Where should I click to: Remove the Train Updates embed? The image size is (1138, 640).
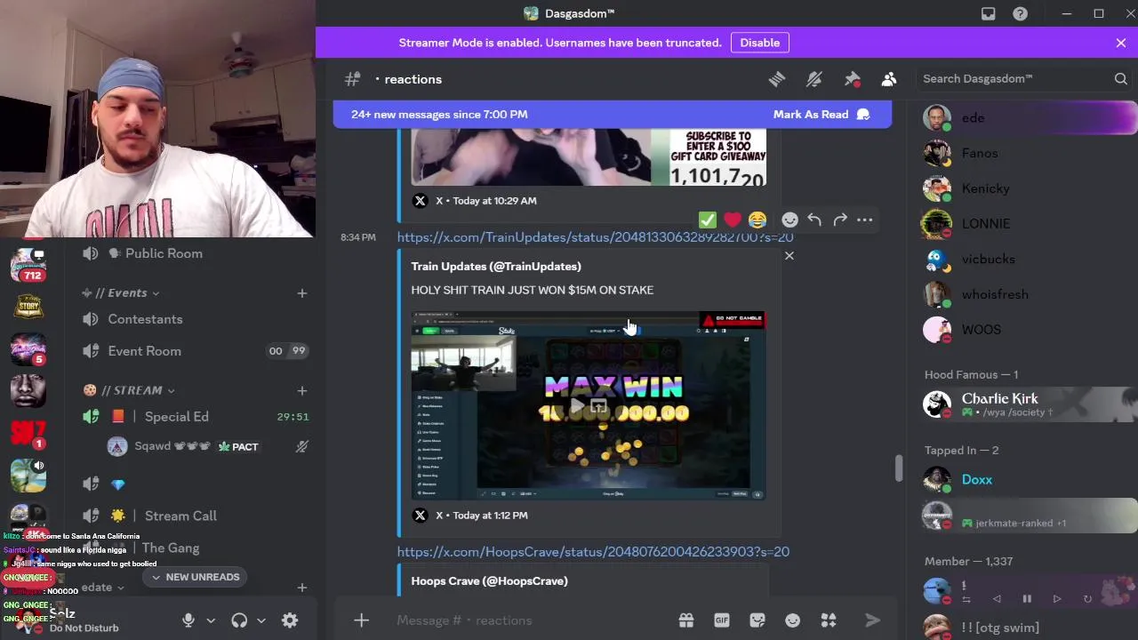tap(789, 256)
